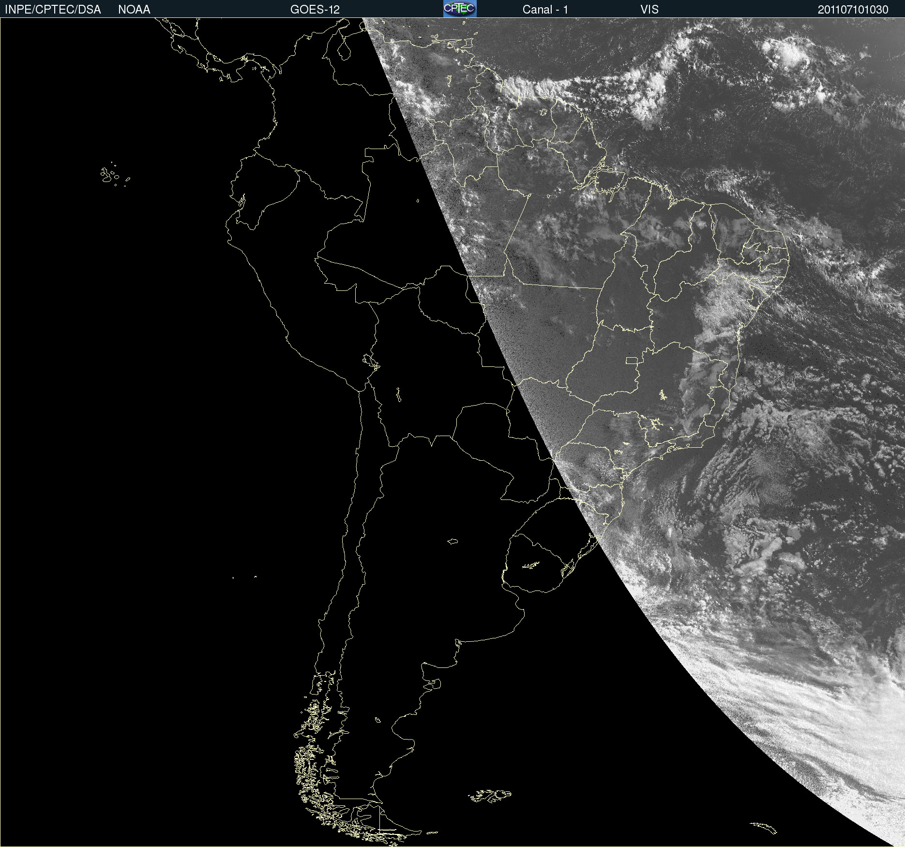Click the VIS channel label

649,10
